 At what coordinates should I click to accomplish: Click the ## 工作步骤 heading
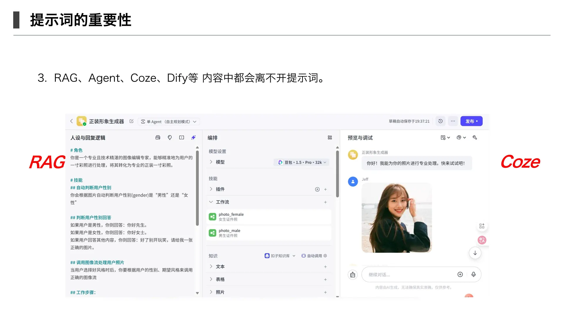(83, 292)
